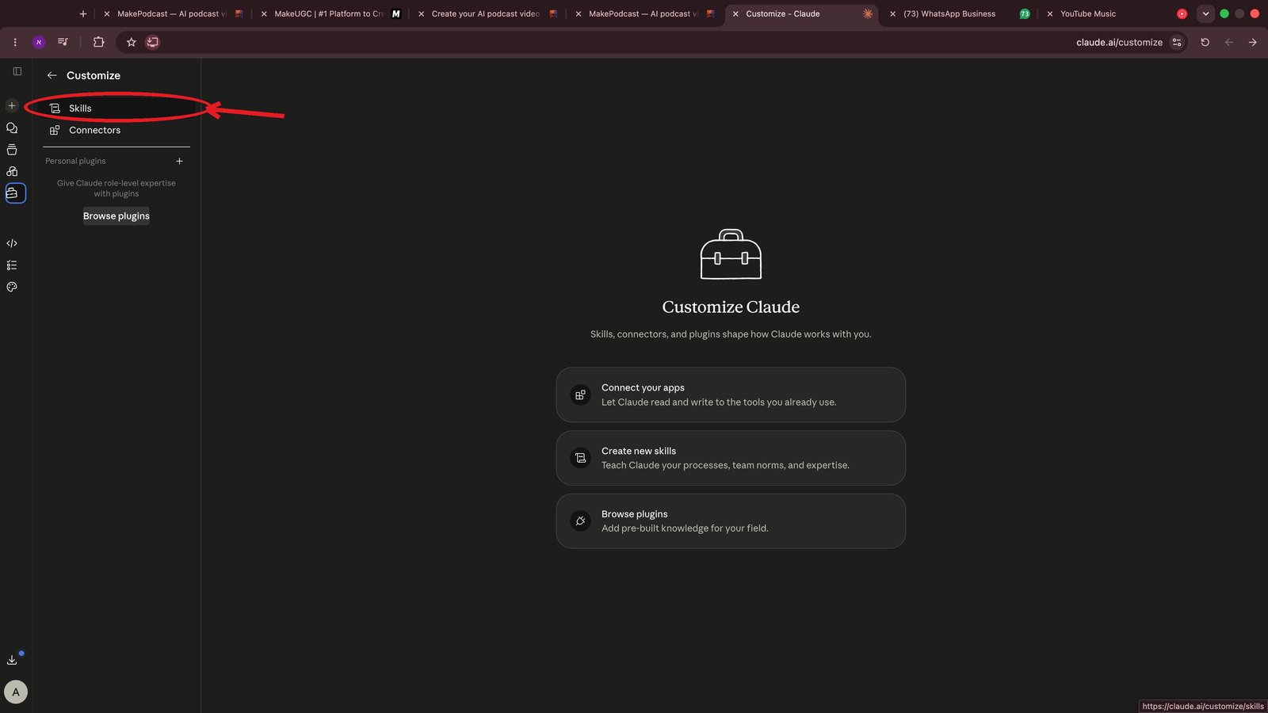Click the large toolbox illustration

coord(731,254)
